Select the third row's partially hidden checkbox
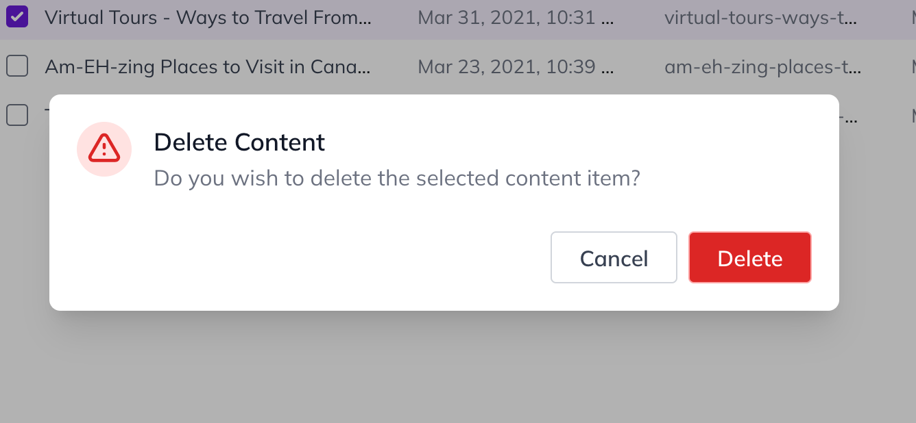The height and width of the screenshot is (423, 916). click(17, 114)
